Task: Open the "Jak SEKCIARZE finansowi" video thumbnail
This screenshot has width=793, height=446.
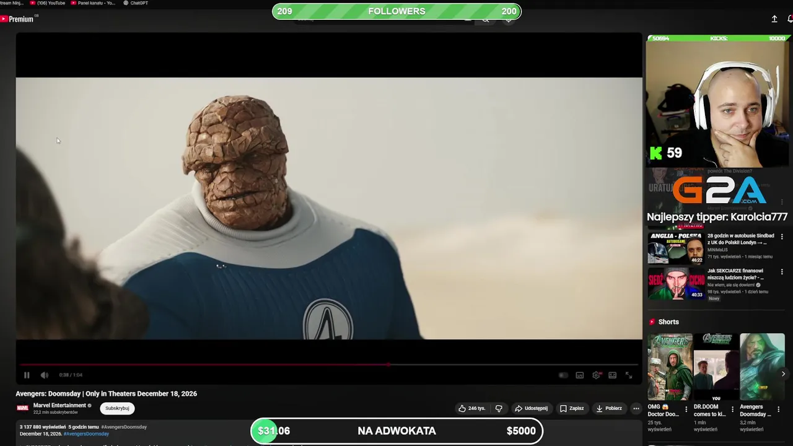Action: tap(676, 283)
